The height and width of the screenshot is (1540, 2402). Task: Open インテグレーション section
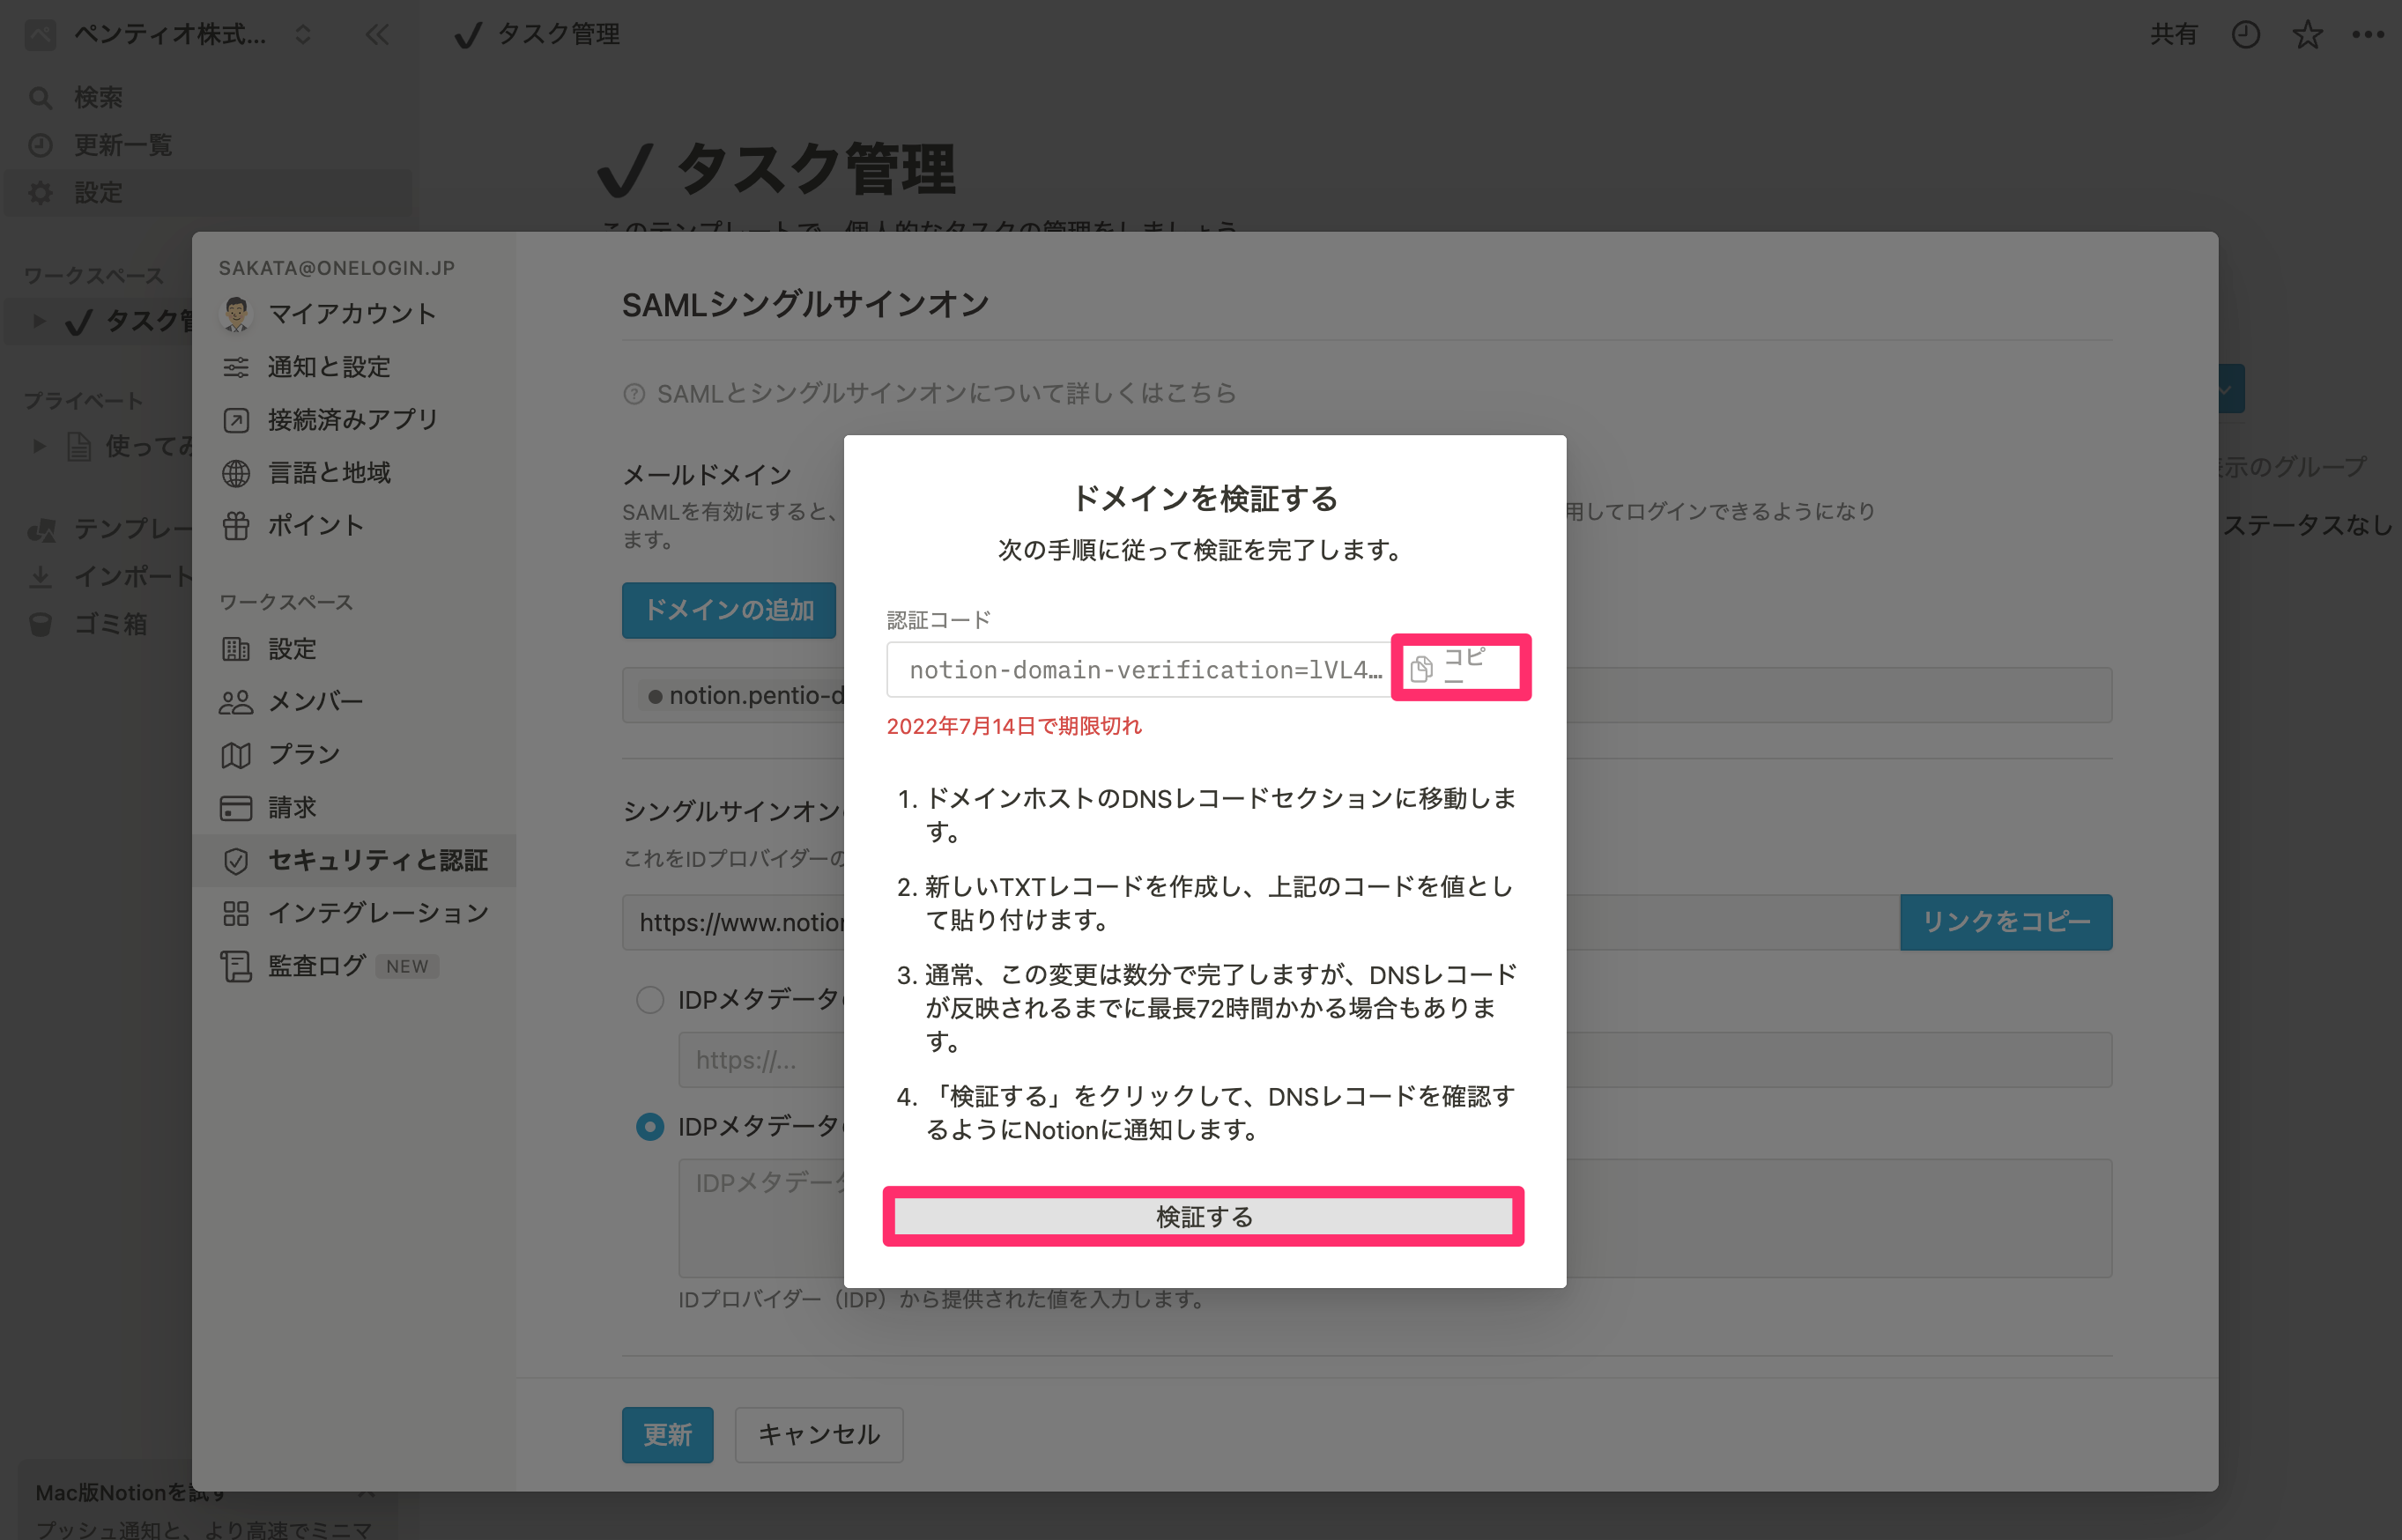(378, 913)
